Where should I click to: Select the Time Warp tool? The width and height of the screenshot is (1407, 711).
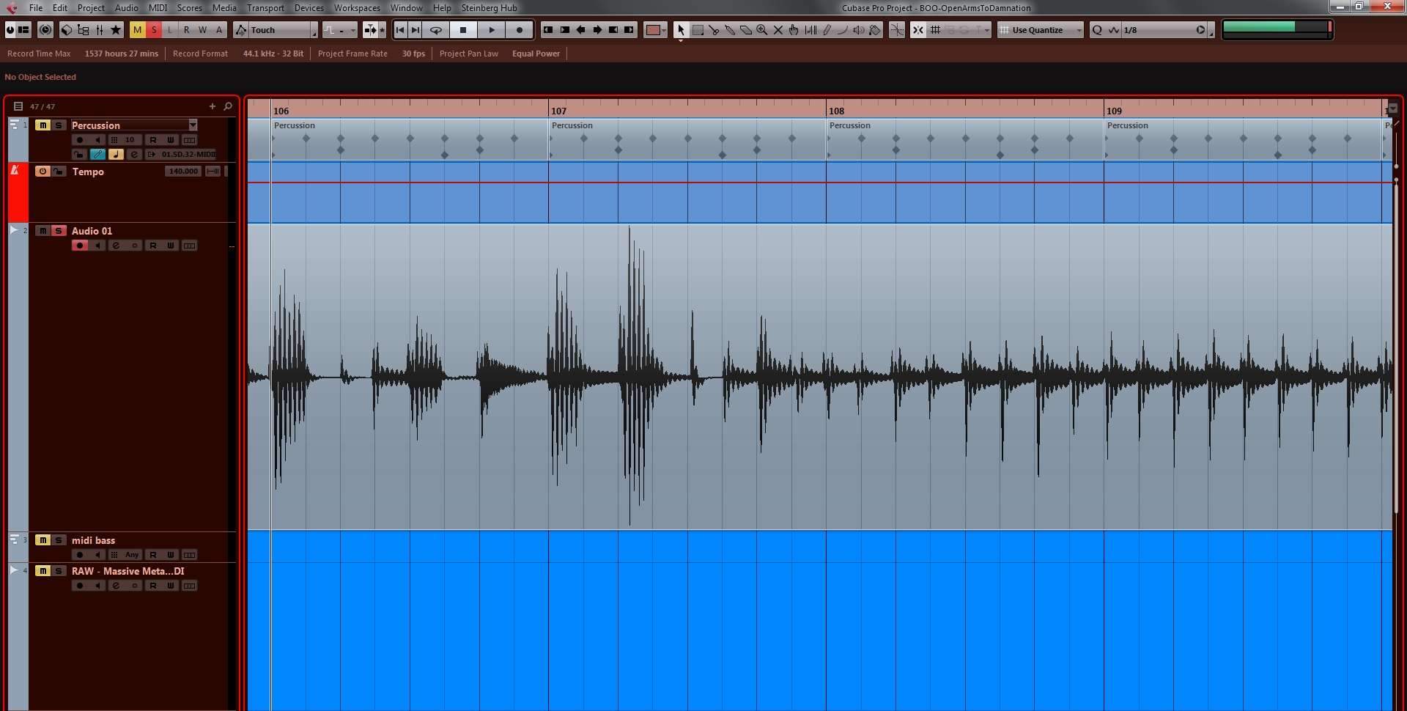click(810, 30)
